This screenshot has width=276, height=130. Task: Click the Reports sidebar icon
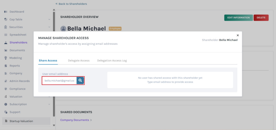click(x=6, y=66)
